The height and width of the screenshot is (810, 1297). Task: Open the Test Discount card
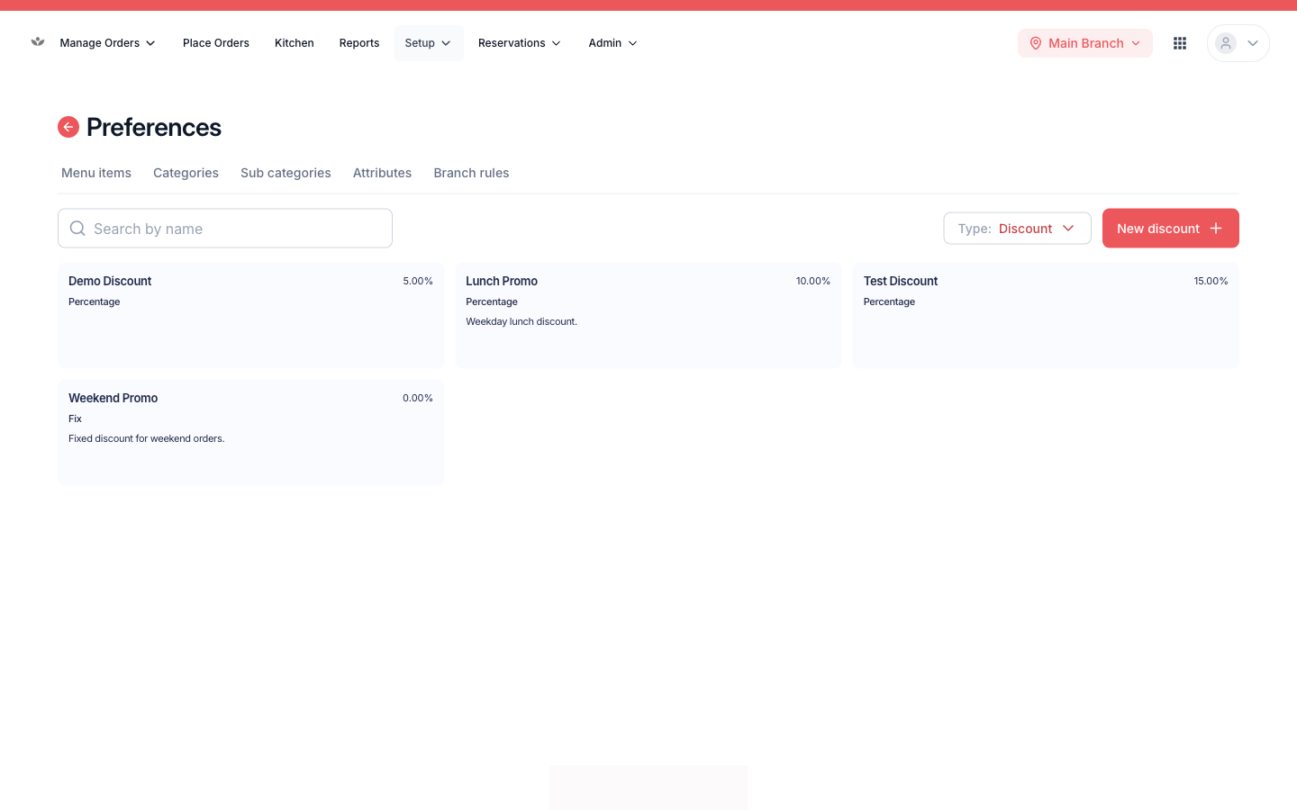tap(1046, 315)
